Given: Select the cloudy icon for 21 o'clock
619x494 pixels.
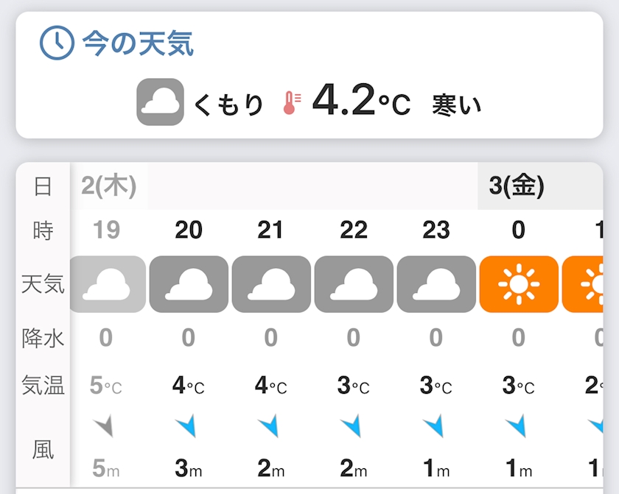Looking at the screenshot, I should point(271,284).
